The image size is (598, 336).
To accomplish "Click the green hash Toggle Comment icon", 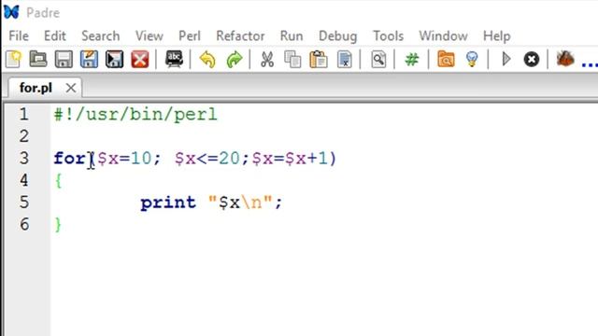I will (x=412, y=60).
